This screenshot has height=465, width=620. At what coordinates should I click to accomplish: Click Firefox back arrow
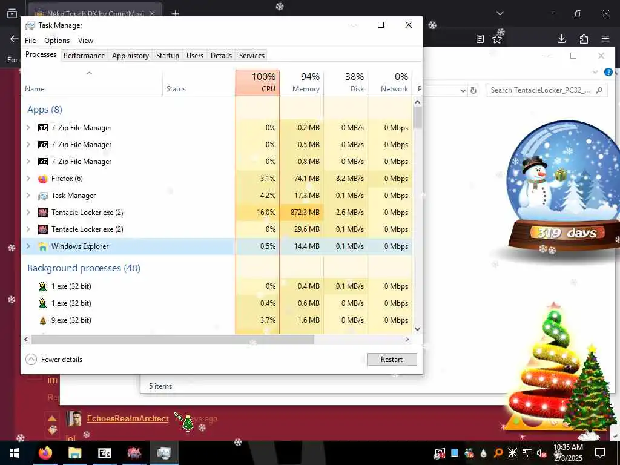click(x=15, y=39)
